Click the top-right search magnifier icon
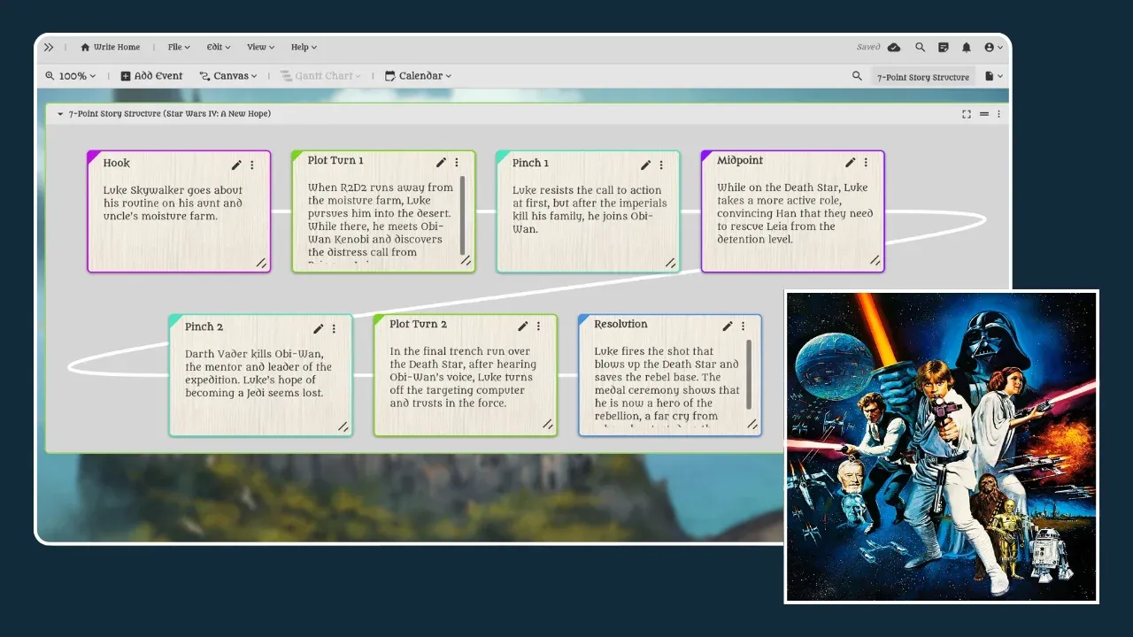Screen dimensions: 1133x637 coord(921,48)
